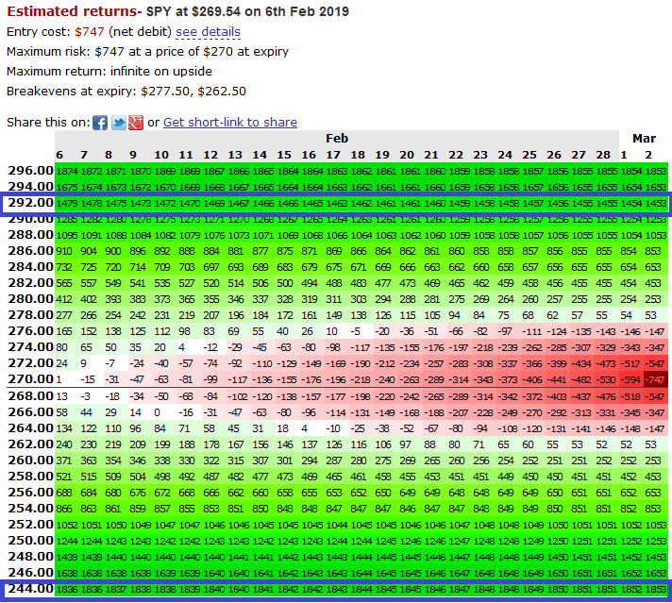Click the 278.00 price row label
The height and width of the screenshot is (603, 672).
(x=30, y=315)
